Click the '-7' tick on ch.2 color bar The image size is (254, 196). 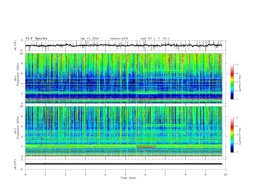(x=237, y=152)
